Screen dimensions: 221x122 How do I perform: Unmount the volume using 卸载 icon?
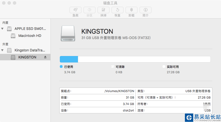click(x=131, y=10)
